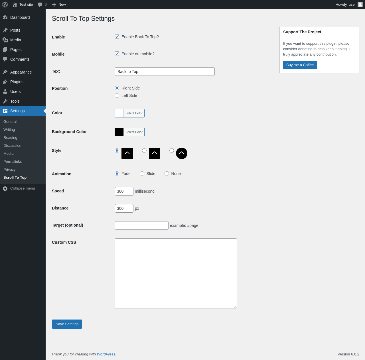The width and height of the screenshot is (365, 360).
Task: Choose Fade animation radio
Action: [117, 174]
